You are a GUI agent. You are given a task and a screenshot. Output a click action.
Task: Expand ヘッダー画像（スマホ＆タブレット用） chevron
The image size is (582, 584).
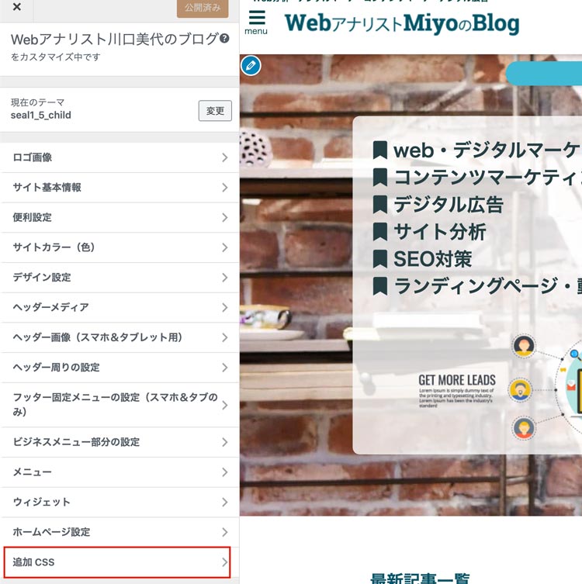coord(225,337)
